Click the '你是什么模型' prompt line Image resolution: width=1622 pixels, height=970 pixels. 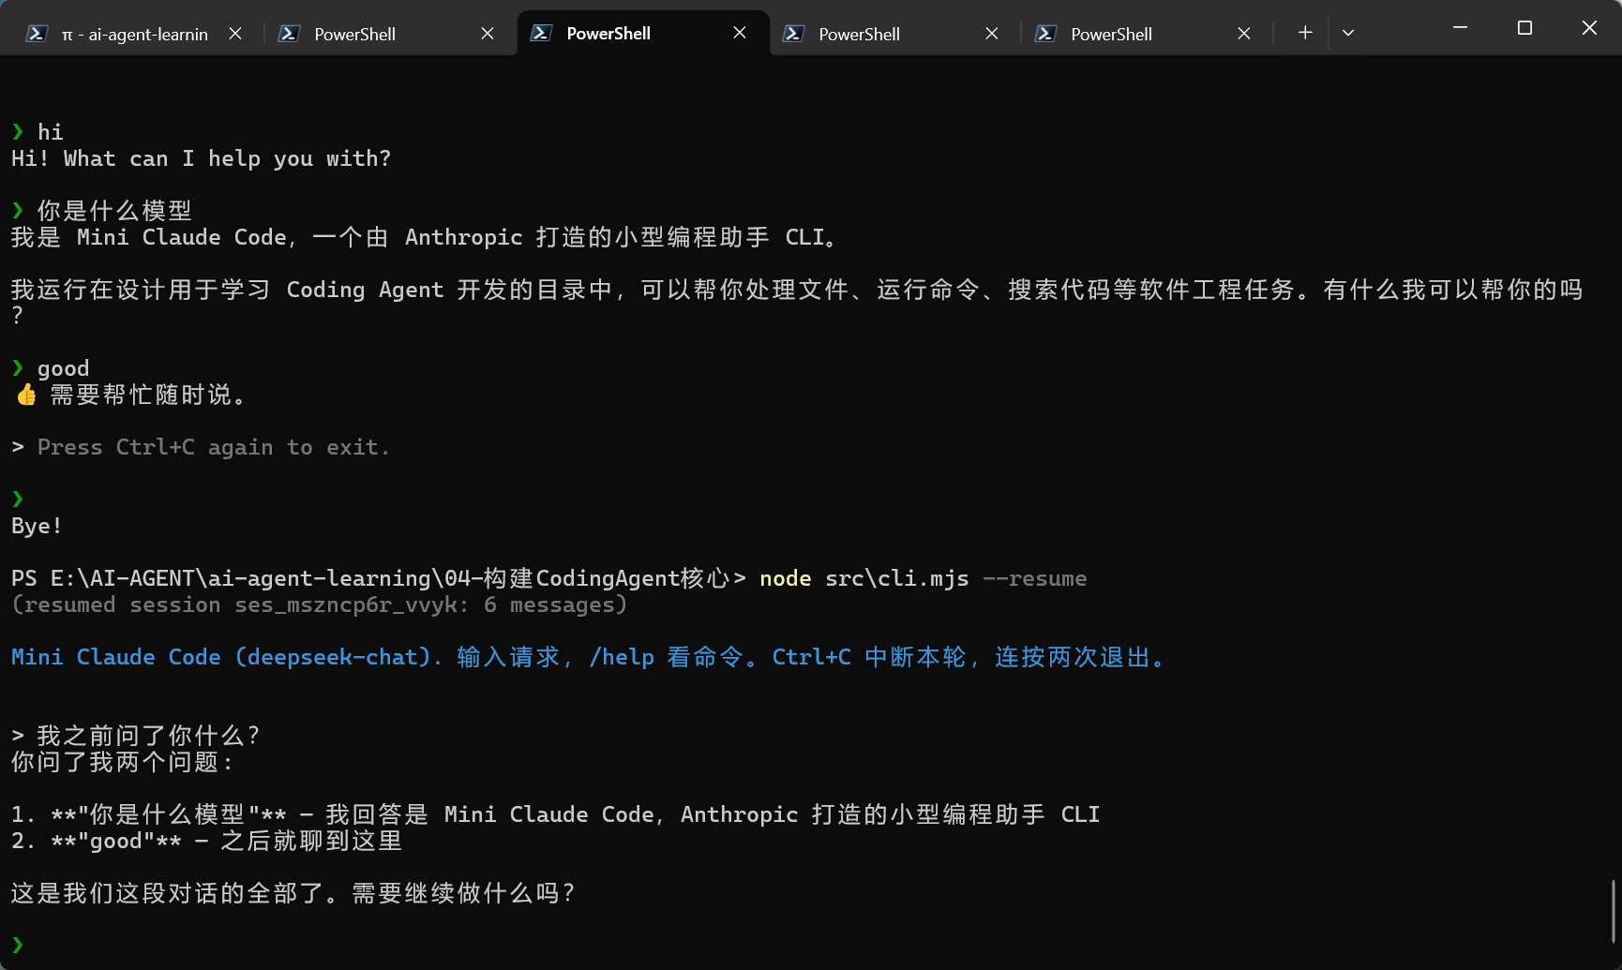(101, 211)
